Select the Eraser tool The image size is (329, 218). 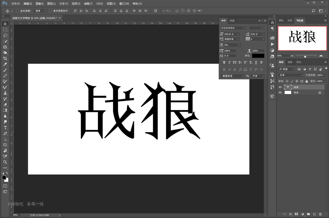pos(5,105)
